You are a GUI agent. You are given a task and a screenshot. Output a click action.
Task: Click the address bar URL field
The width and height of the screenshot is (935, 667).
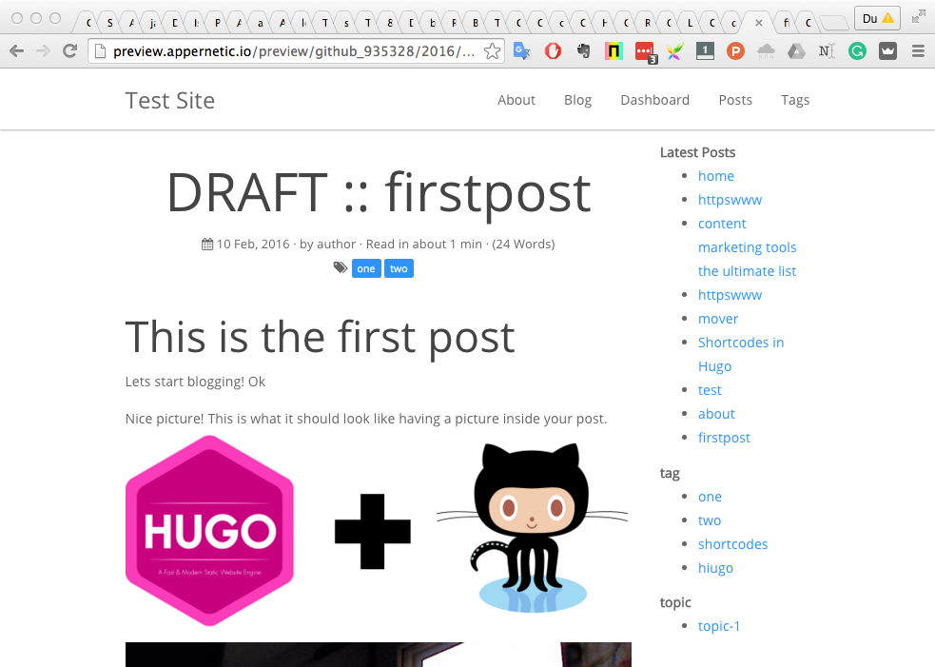pyautogui.click(x=295, y=51)
